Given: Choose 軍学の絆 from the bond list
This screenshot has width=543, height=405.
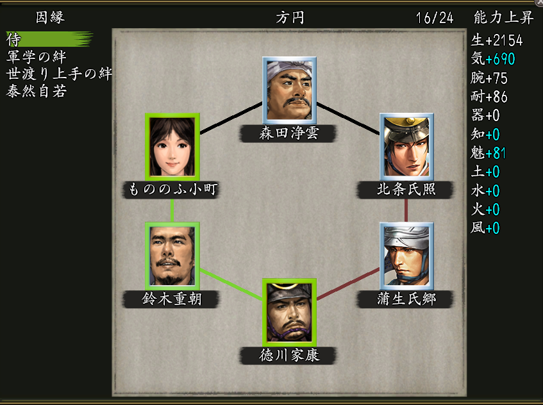Looking at the screenshot, I should [x=37, y=57].
